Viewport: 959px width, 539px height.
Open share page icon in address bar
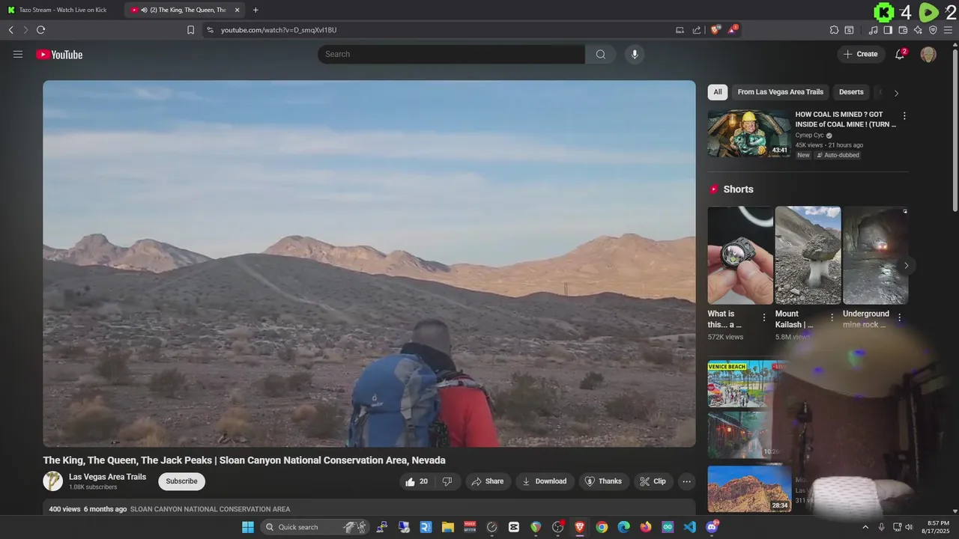[697, 30]
